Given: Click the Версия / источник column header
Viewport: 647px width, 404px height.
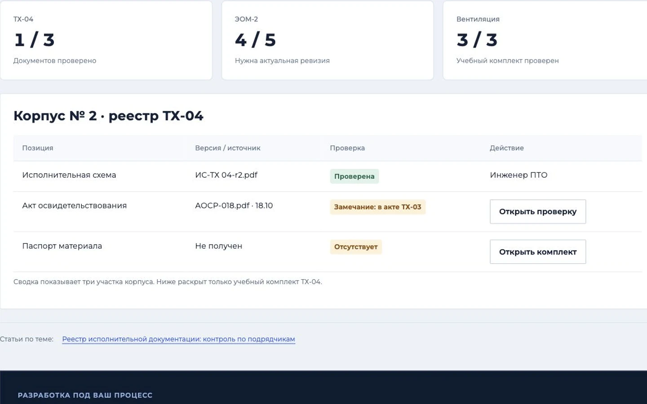Looking at the screenshot, I should click(228, 148).
